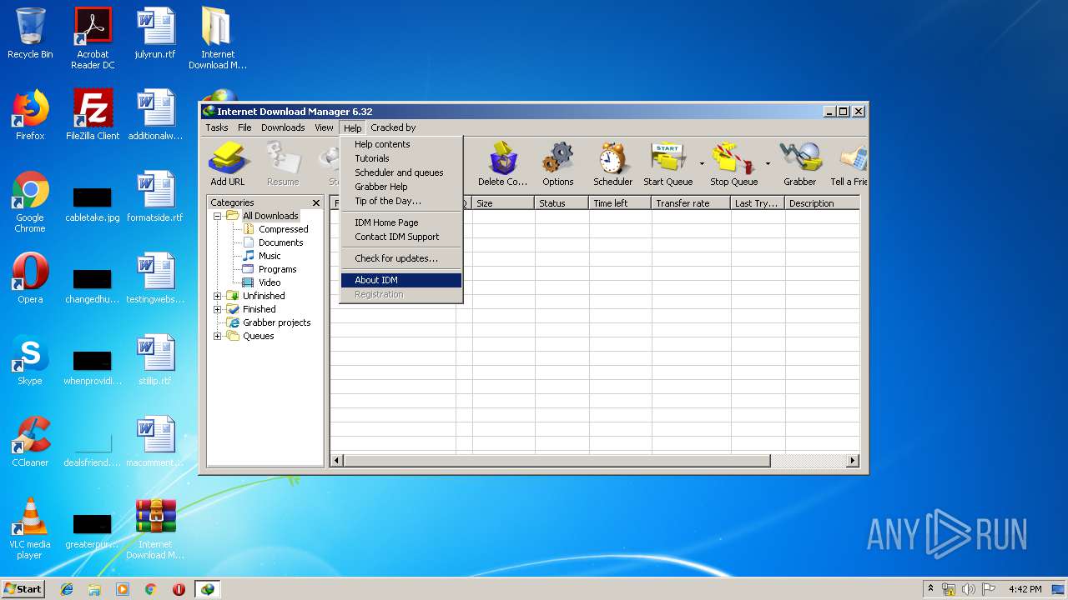Select Tip of the Day menu entry

coord(401,201)
